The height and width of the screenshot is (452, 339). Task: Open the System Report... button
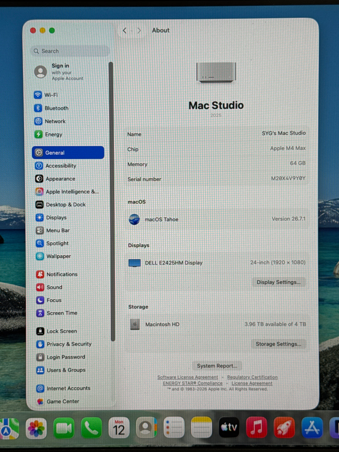(x=217, y=366)
